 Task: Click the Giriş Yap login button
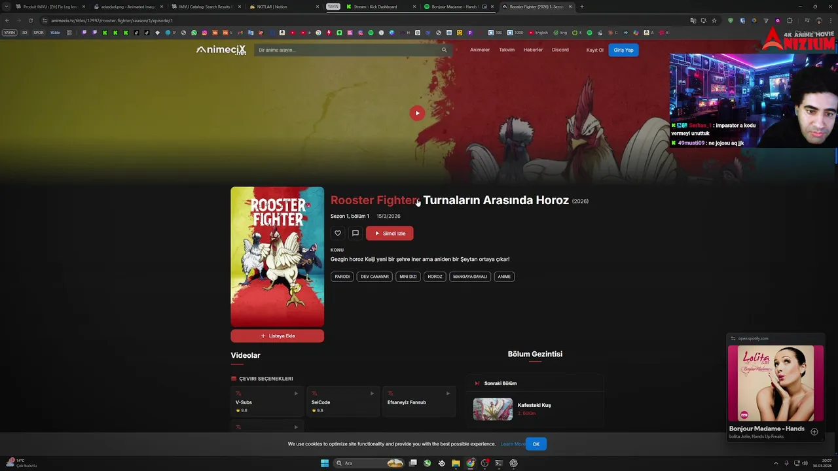(623, 50)
